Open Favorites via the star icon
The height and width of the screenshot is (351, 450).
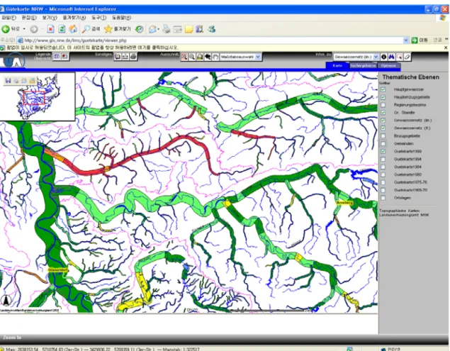click(x=118, y=29)
